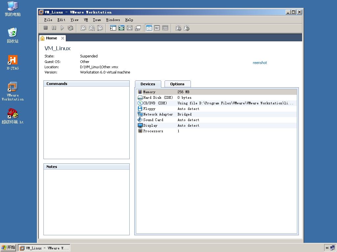
Task: Click the Replay recording toolbar icon
Action: [x=187, y=28]
